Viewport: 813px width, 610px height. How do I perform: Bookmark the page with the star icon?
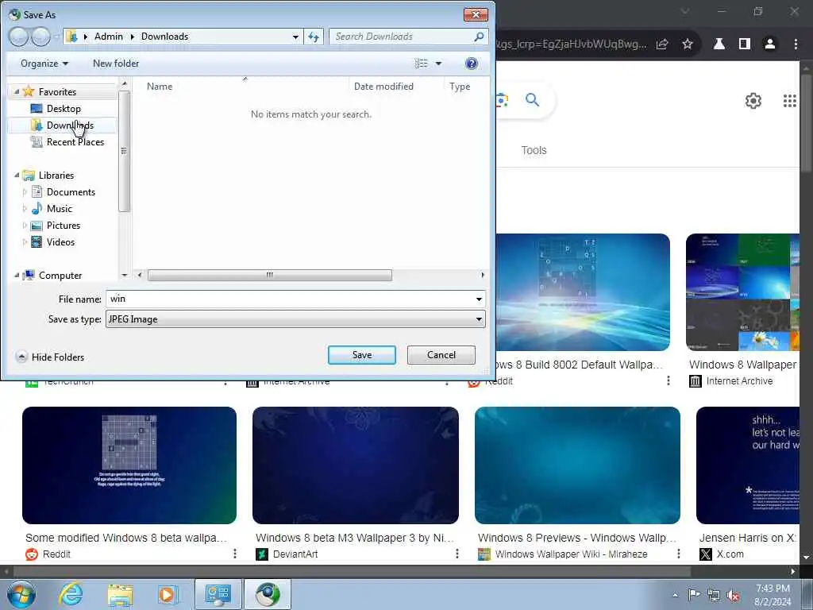pos(688,44)
